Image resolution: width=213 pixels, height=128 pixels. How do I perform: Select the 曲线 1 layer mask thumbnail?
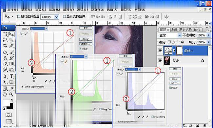point(179,51)
